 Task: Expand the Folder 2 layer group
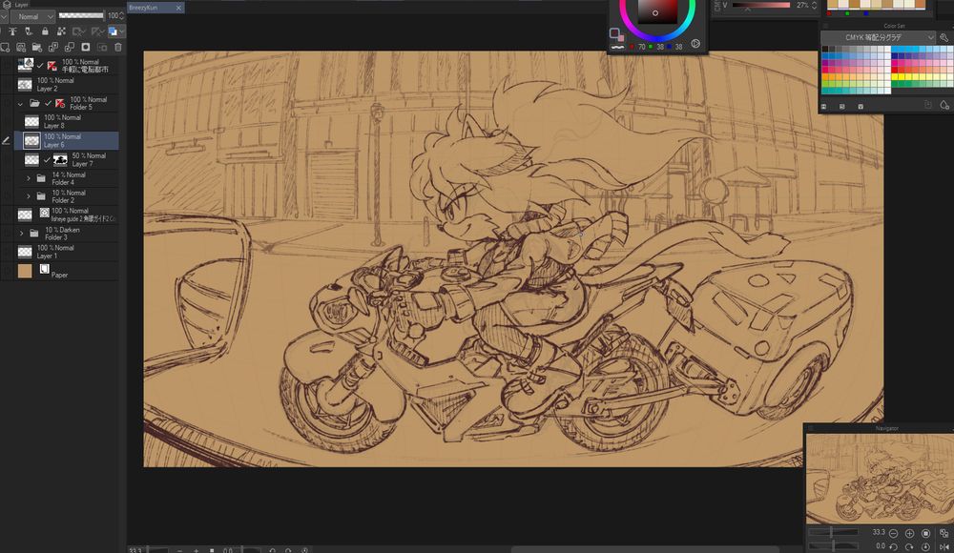coord(28,195)
